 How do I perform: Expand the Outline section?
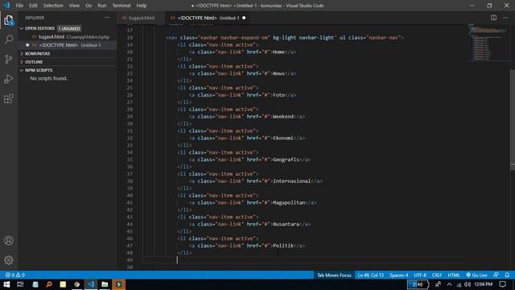point(68,62)
